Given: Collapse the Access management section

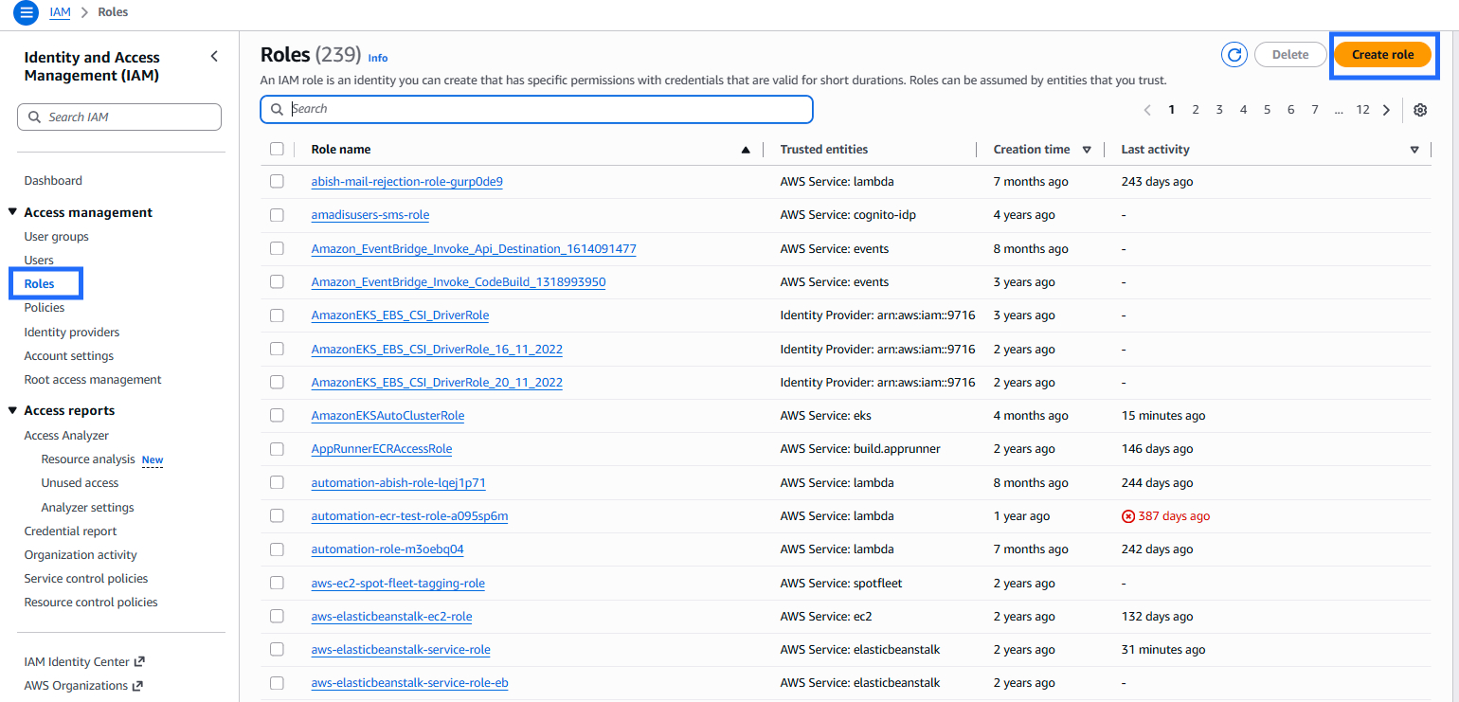Looking at the screenshot, I should 13,212.
